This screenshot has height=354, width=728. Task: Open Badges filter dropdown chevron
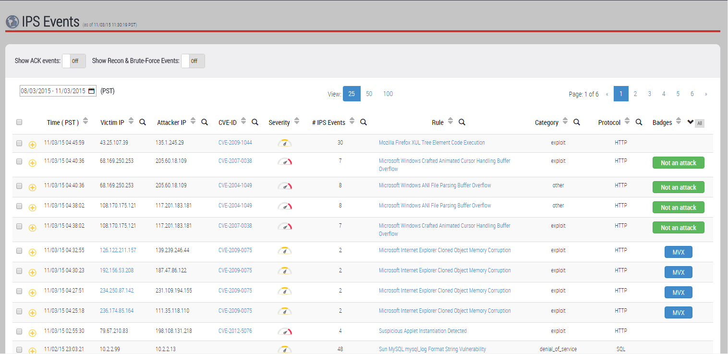691,122
